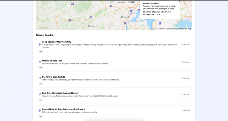Click the 'ngo' tag under Crown Heights Jewish Community Council
The image size is (228, 121).
point(41,116)
